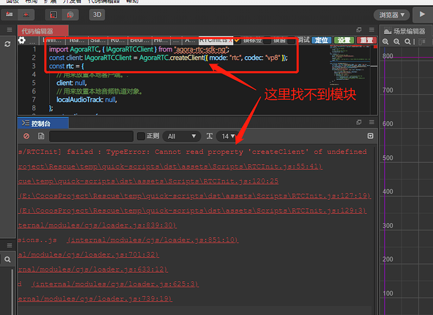The width and height of the screenshot is (433, 315).
Task: Open the Ro... file tab
Action: click(118, 40)
